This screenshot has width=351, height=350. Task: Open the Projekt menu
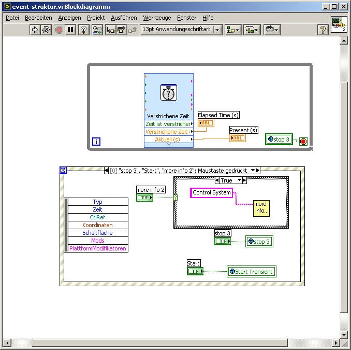click(96, 18)
